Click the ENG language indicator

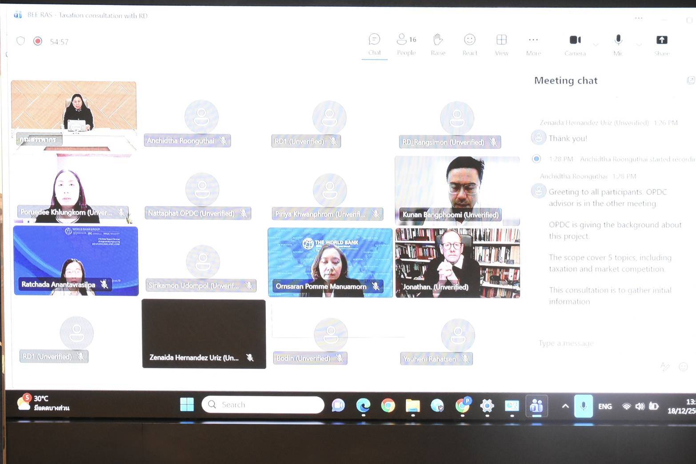pyautogui.click(x=605, y=406)
